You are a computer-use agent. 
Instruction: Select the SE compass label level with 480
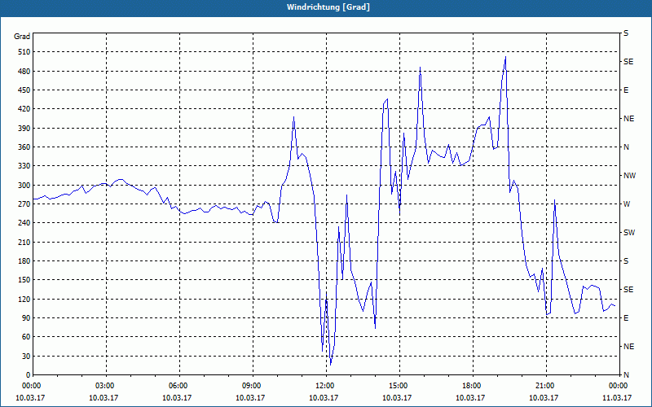point(628,62)
